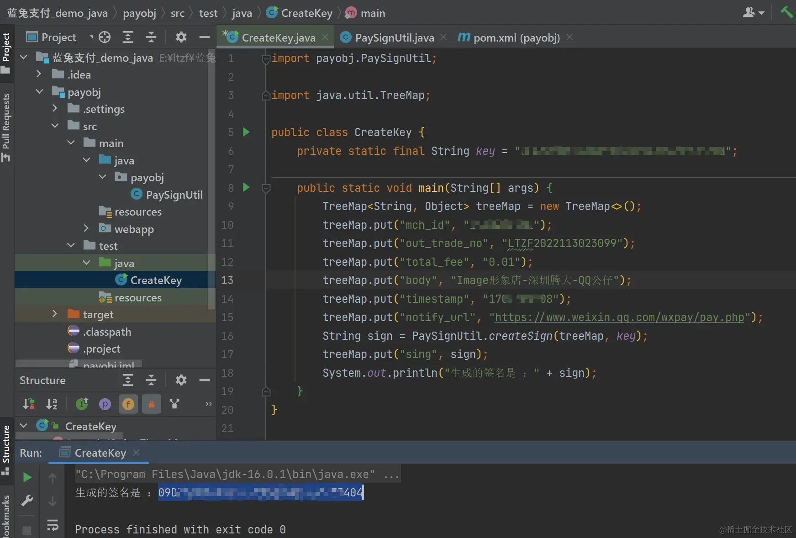Screen dimensions: 796x538
Task: Toggle Sort Alphabetically in Structure
Action: point(52,404)
